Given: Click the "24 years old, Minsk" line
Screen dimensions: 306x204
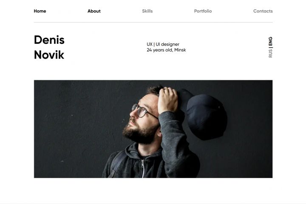Looking at the screenshot, I should [166, 50].
